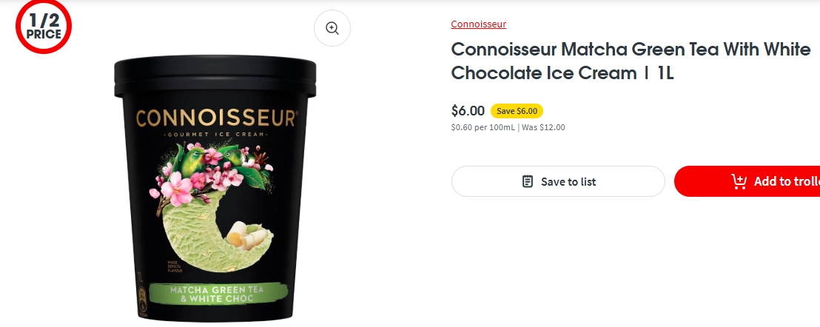Click the clipboard icon in Save to list
The width and height of the screenshot is (820, 327).
(x=528, y=181)
